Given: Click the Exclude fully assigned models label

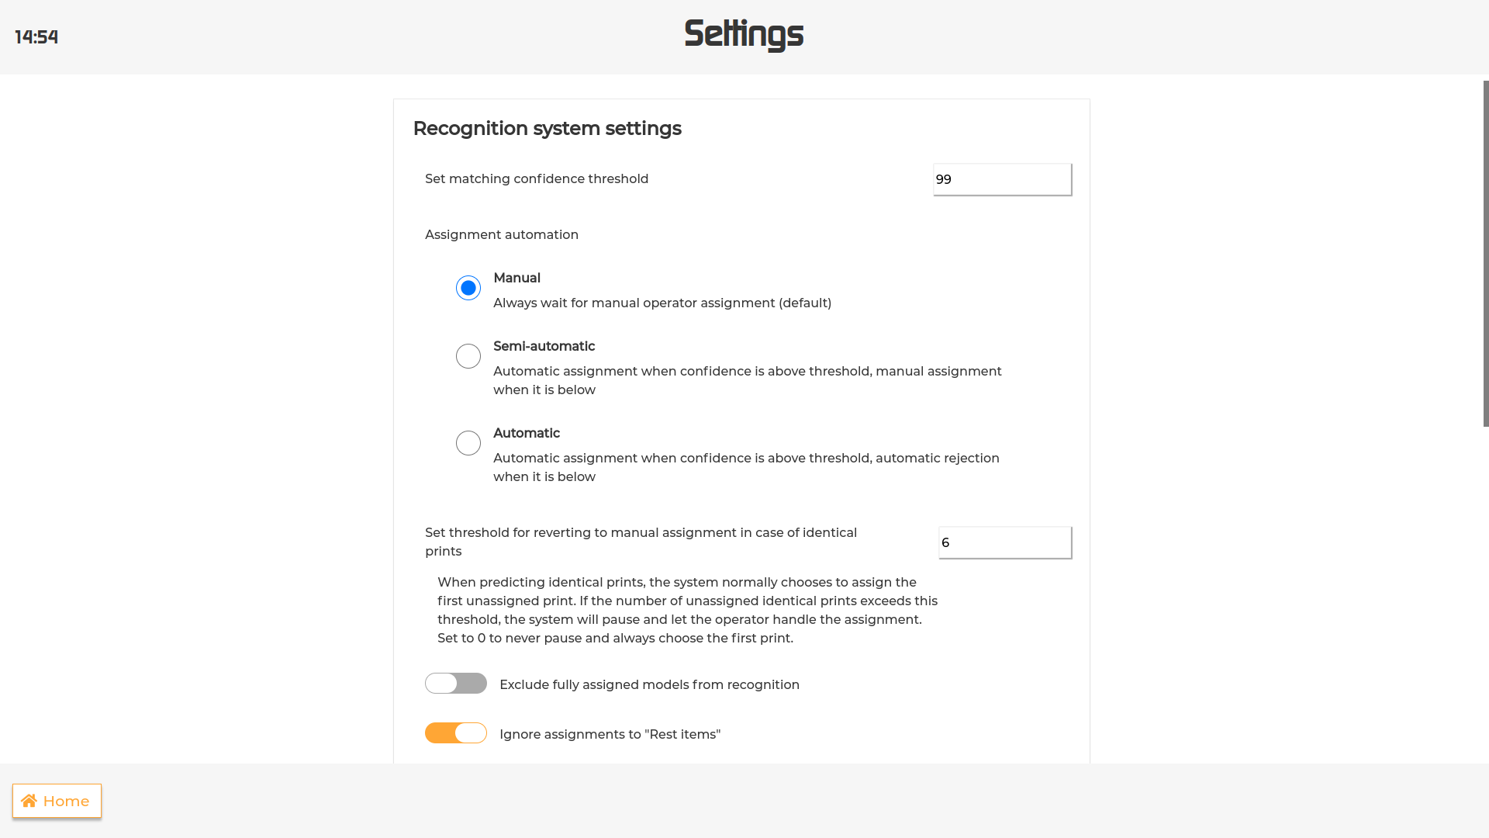Looking at the screenshot, I should [650, 684].
